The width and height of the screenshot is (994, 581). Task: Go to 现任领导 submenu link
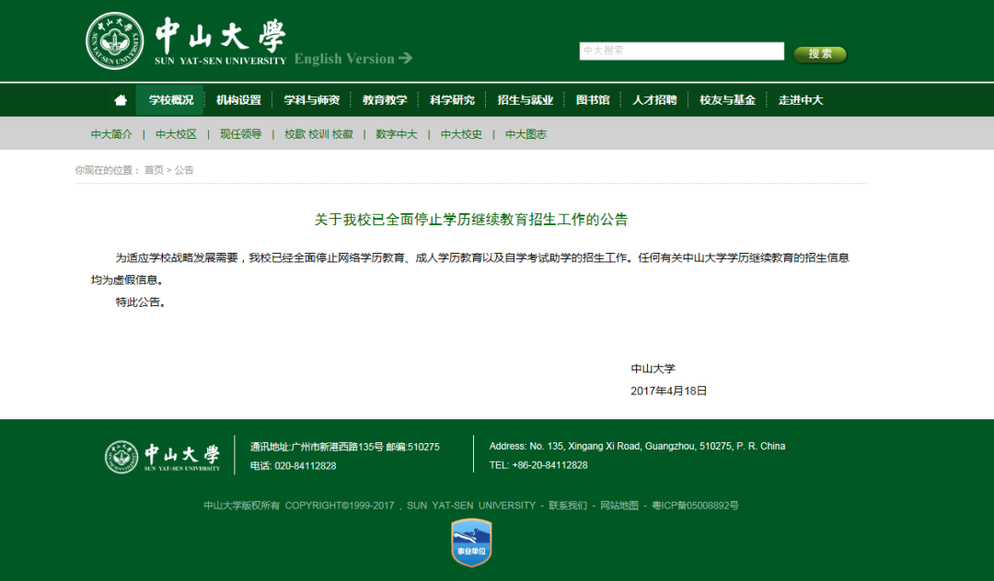[241, 134]
